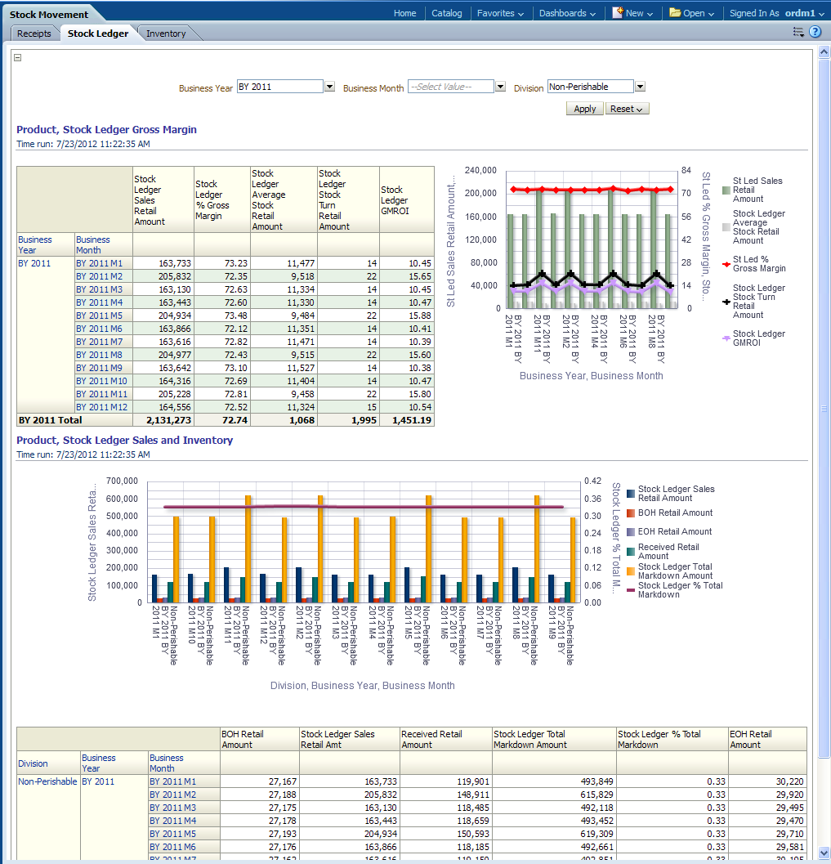
Task: Click the Stock Ledger % Total Markdown legend line
Action: click(x=630, y=589)
